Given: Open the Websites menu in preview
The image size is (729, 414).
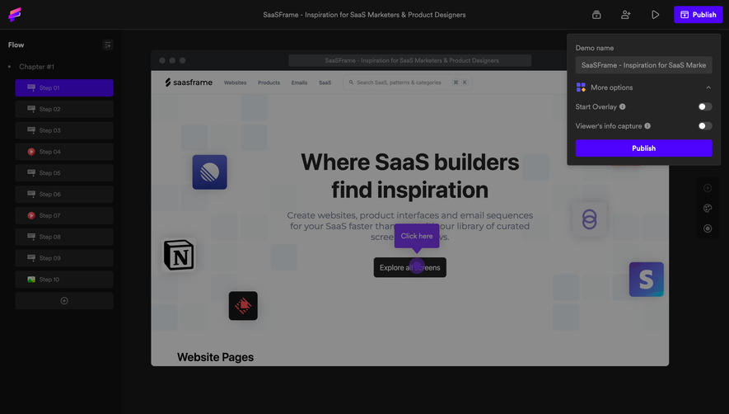Looking at the screenshot, I should (236, 82).
